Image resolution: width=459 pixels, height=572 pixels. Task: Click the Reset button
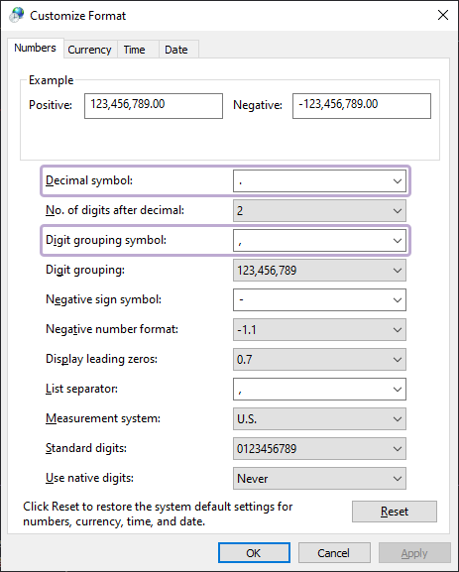395,512
